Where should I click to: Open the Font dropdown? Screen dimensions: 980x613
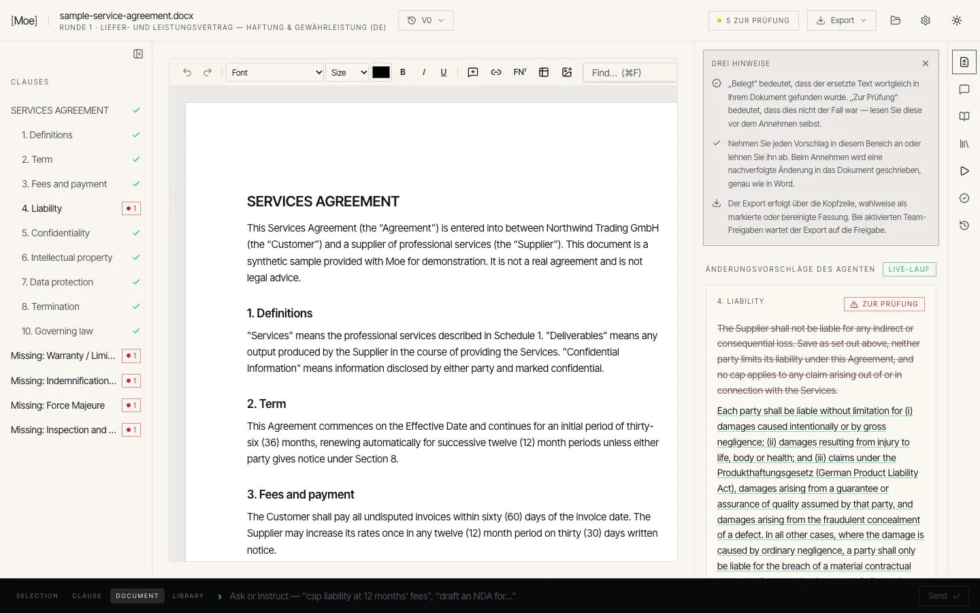click(275, 72)
